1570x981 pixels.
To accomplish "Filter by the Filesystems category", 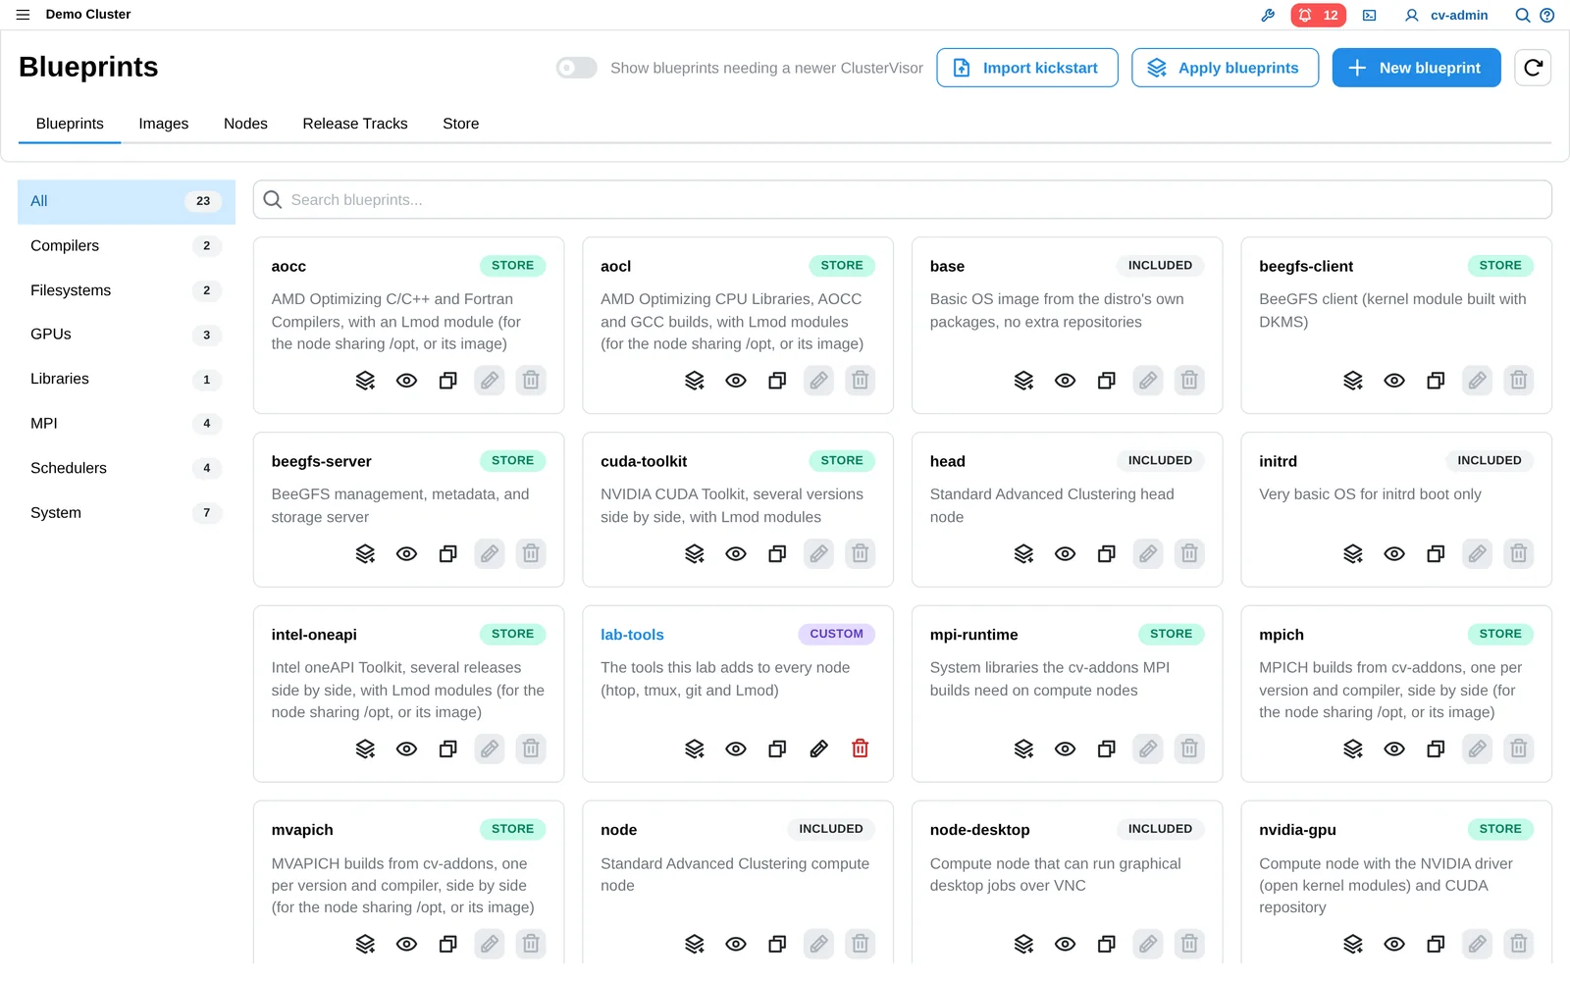I will click(x=127, y=290).
